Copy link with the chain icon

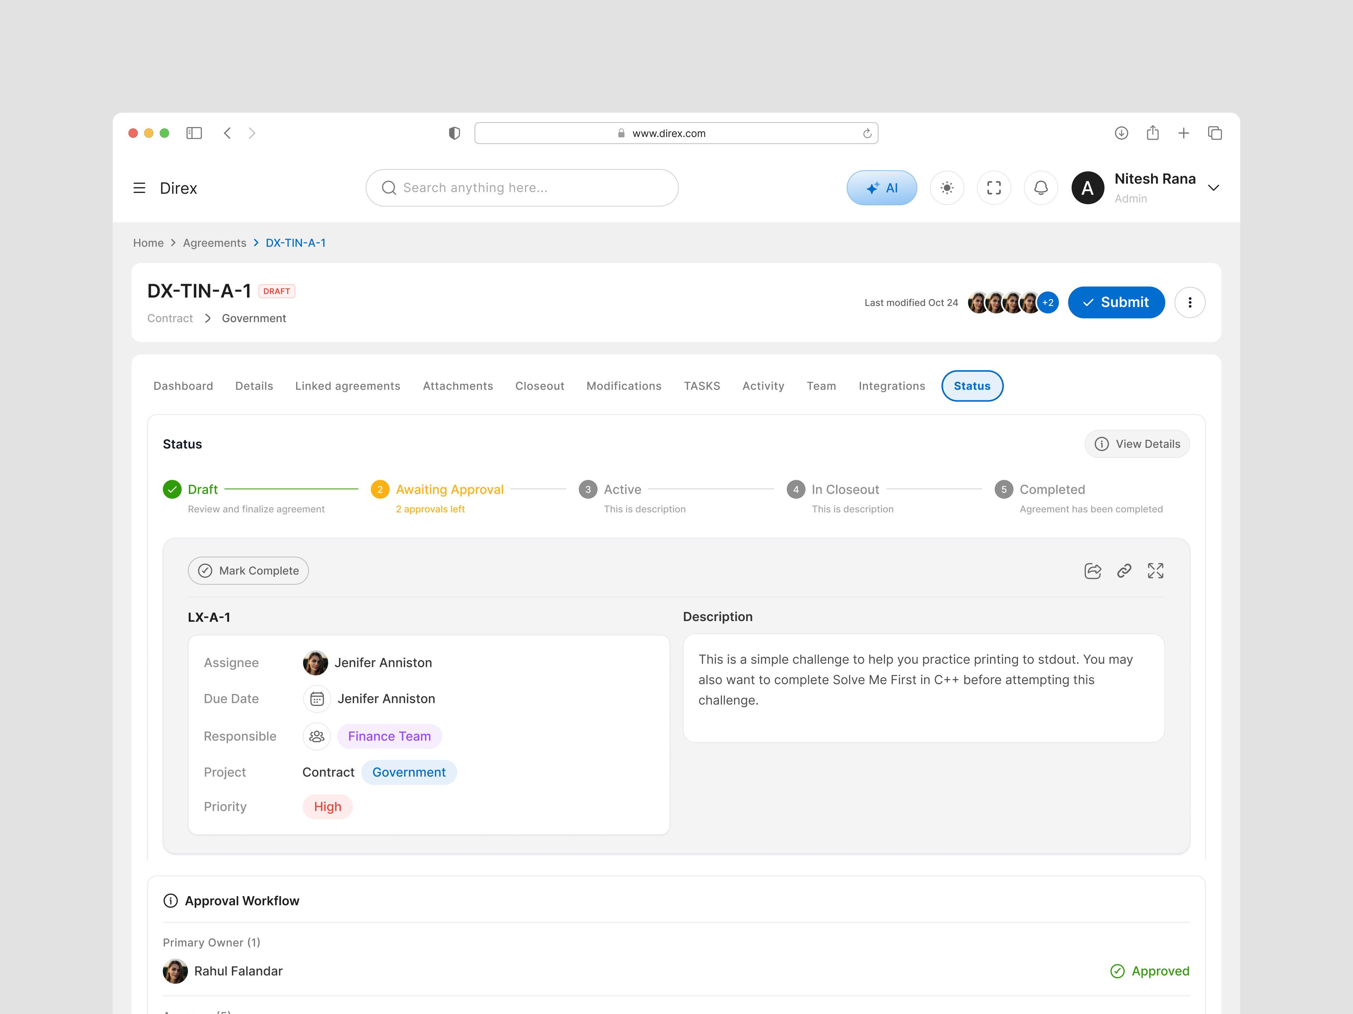(x=1124, y=571)
